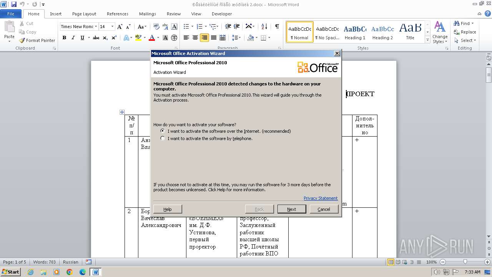
Task: Close the Activation Wizard with the X
Action: click(x=337, y=53)
